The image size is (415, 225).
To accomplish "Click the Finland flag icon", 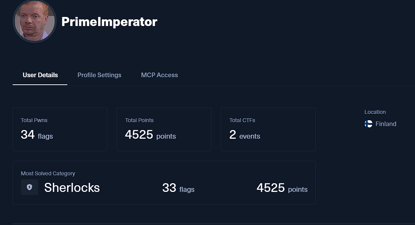I will [369, 124].
